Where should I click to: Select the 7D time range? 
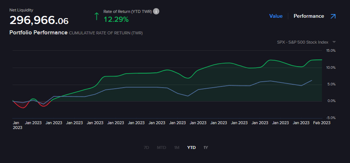(x=146, y=147)
